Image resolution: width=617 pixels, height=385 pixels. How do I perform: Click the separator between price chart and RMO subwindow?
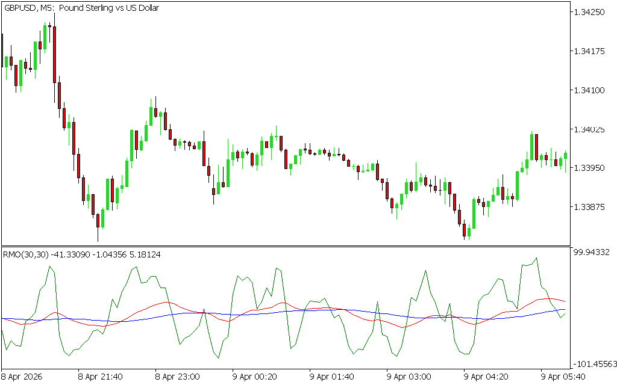coord(286,246)
